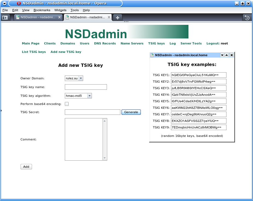Close the first NSDadmin tab

[59, 17]
